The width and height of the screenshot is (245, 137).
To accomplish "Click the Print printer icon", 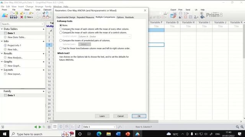I will [180, 13].
